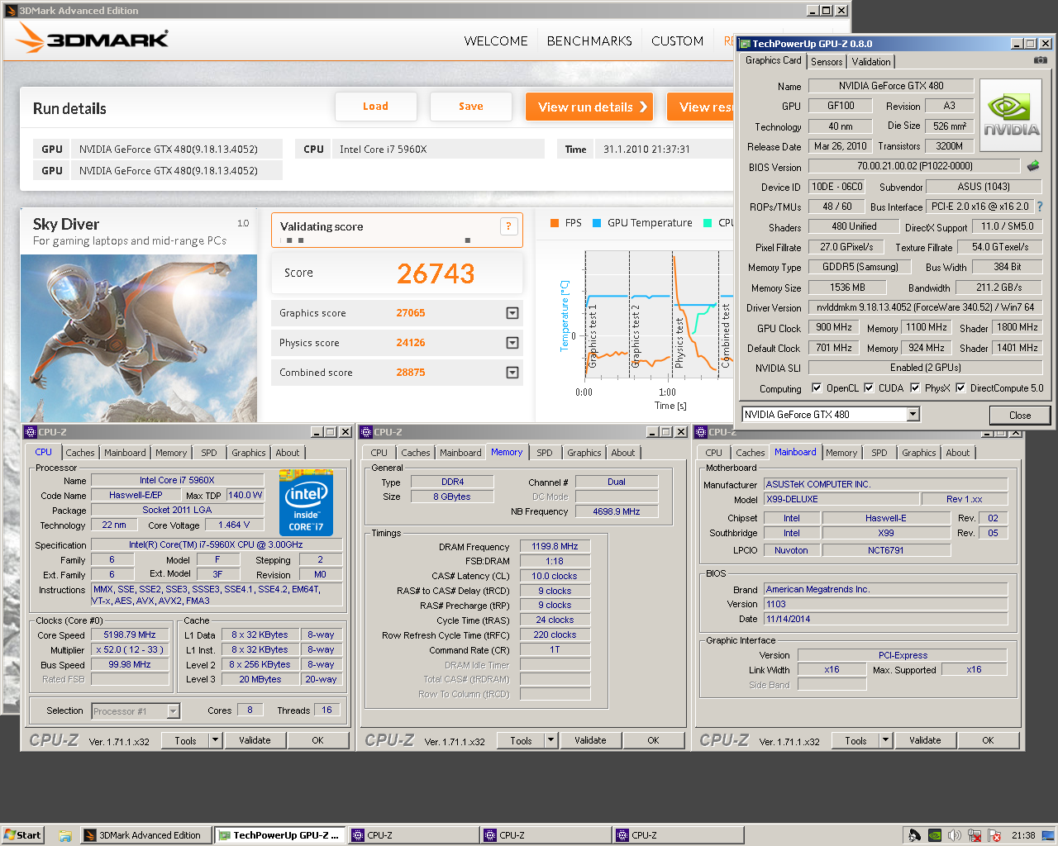Click the NVIDIA SLI Enabled (2 GPUs) field

pos(925,368)
